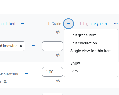Open 'Single view for this item'

point(91,51)
